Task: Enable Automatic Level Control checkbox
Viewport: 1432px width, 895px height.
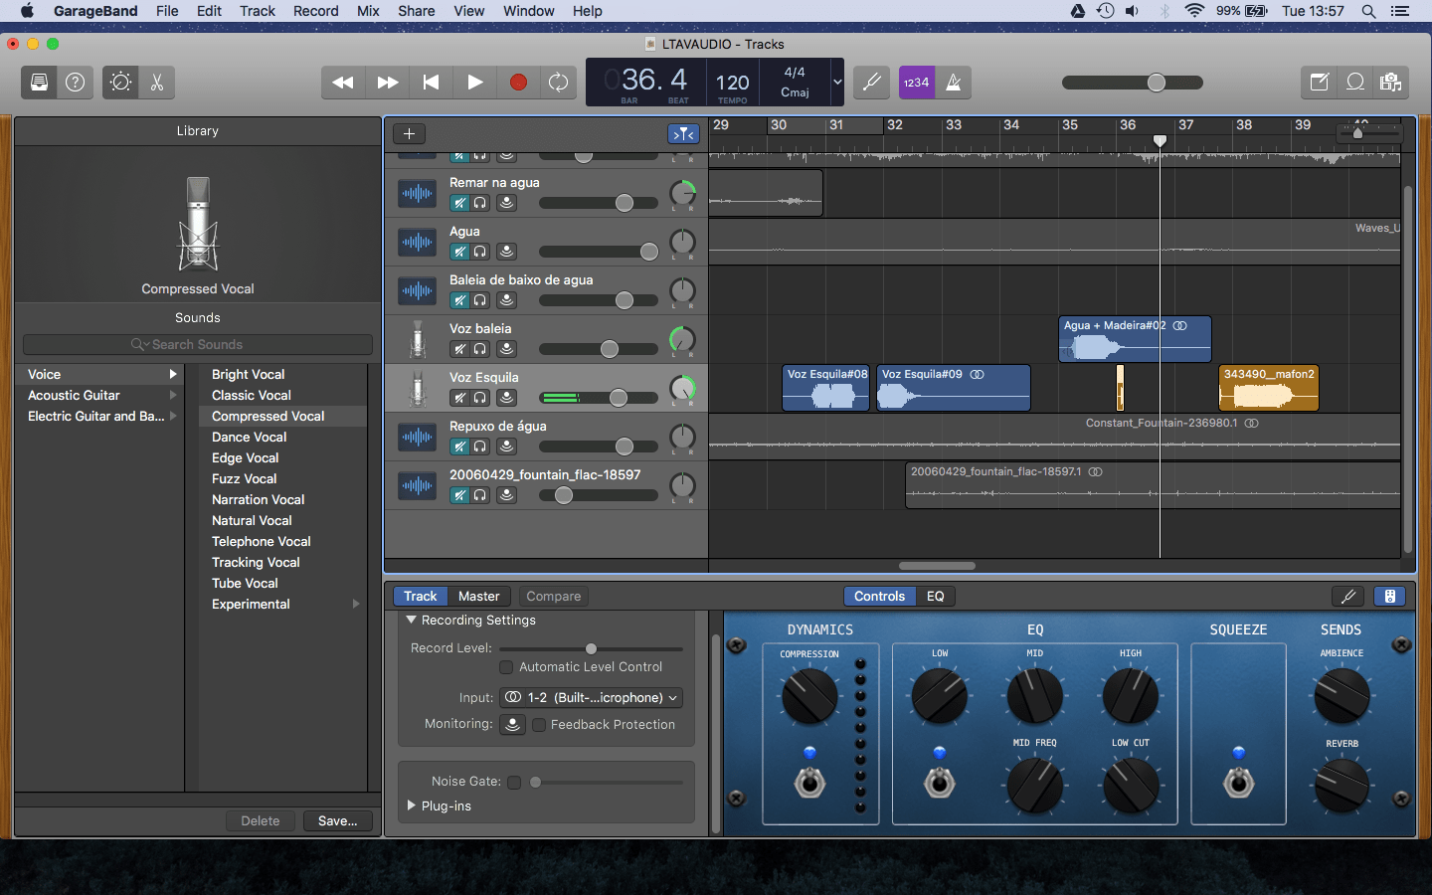Action: click(506, 667)
